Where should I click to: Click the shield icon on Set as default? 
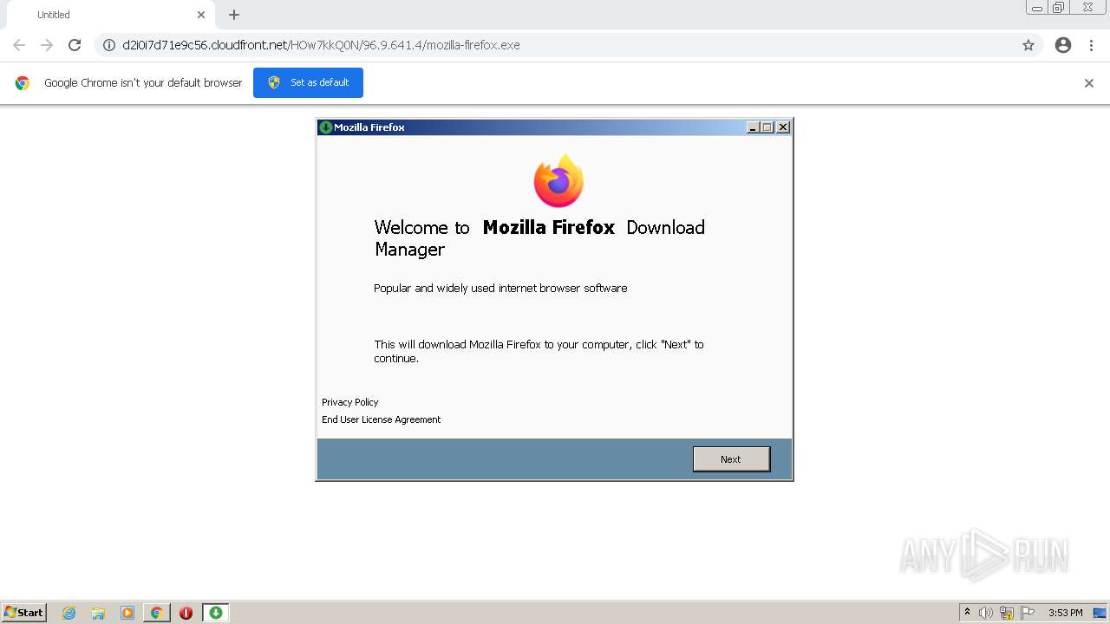[274, 82]
